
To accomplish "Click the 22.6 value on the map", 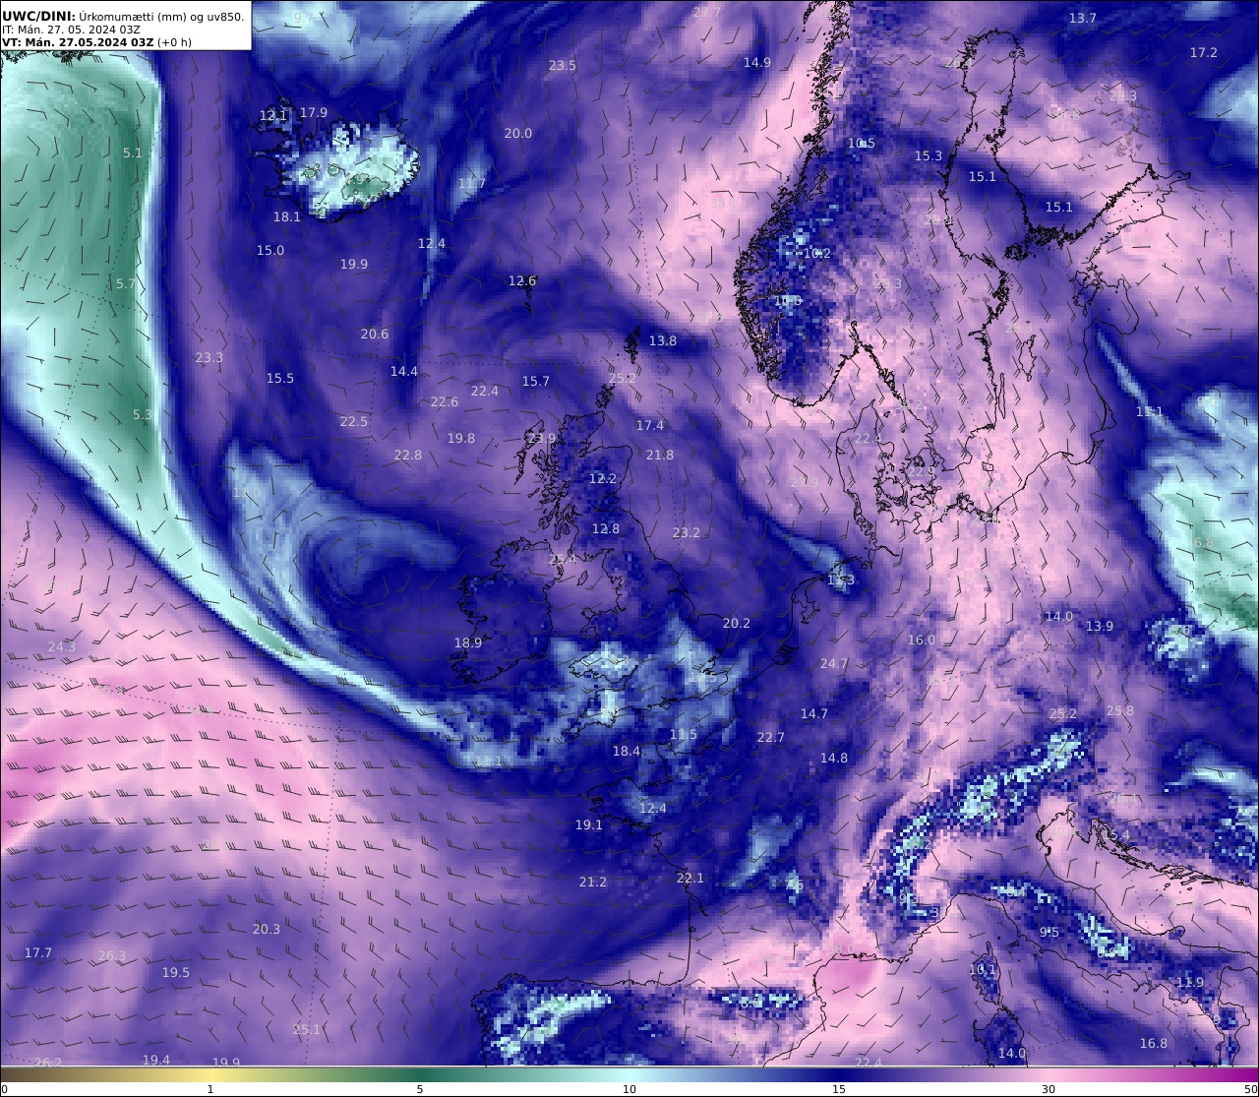I will tap(445, 401).
